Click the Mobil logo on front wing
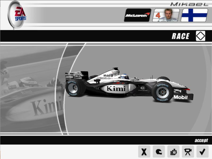212x159 pixels. pos(180,97)
